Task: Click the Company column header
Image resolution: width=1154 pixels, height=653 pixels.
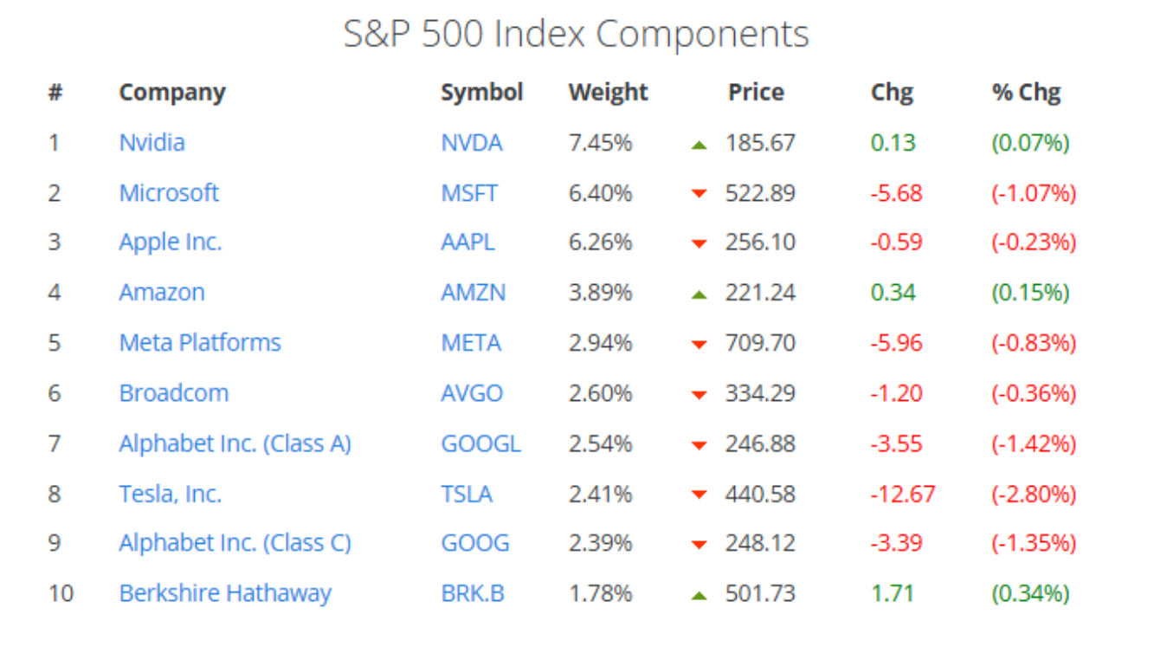Action: pos(172,93)
